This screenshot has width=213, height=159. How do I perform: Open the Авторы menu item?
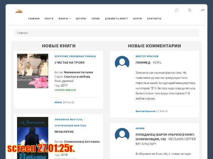click(81, 19)
